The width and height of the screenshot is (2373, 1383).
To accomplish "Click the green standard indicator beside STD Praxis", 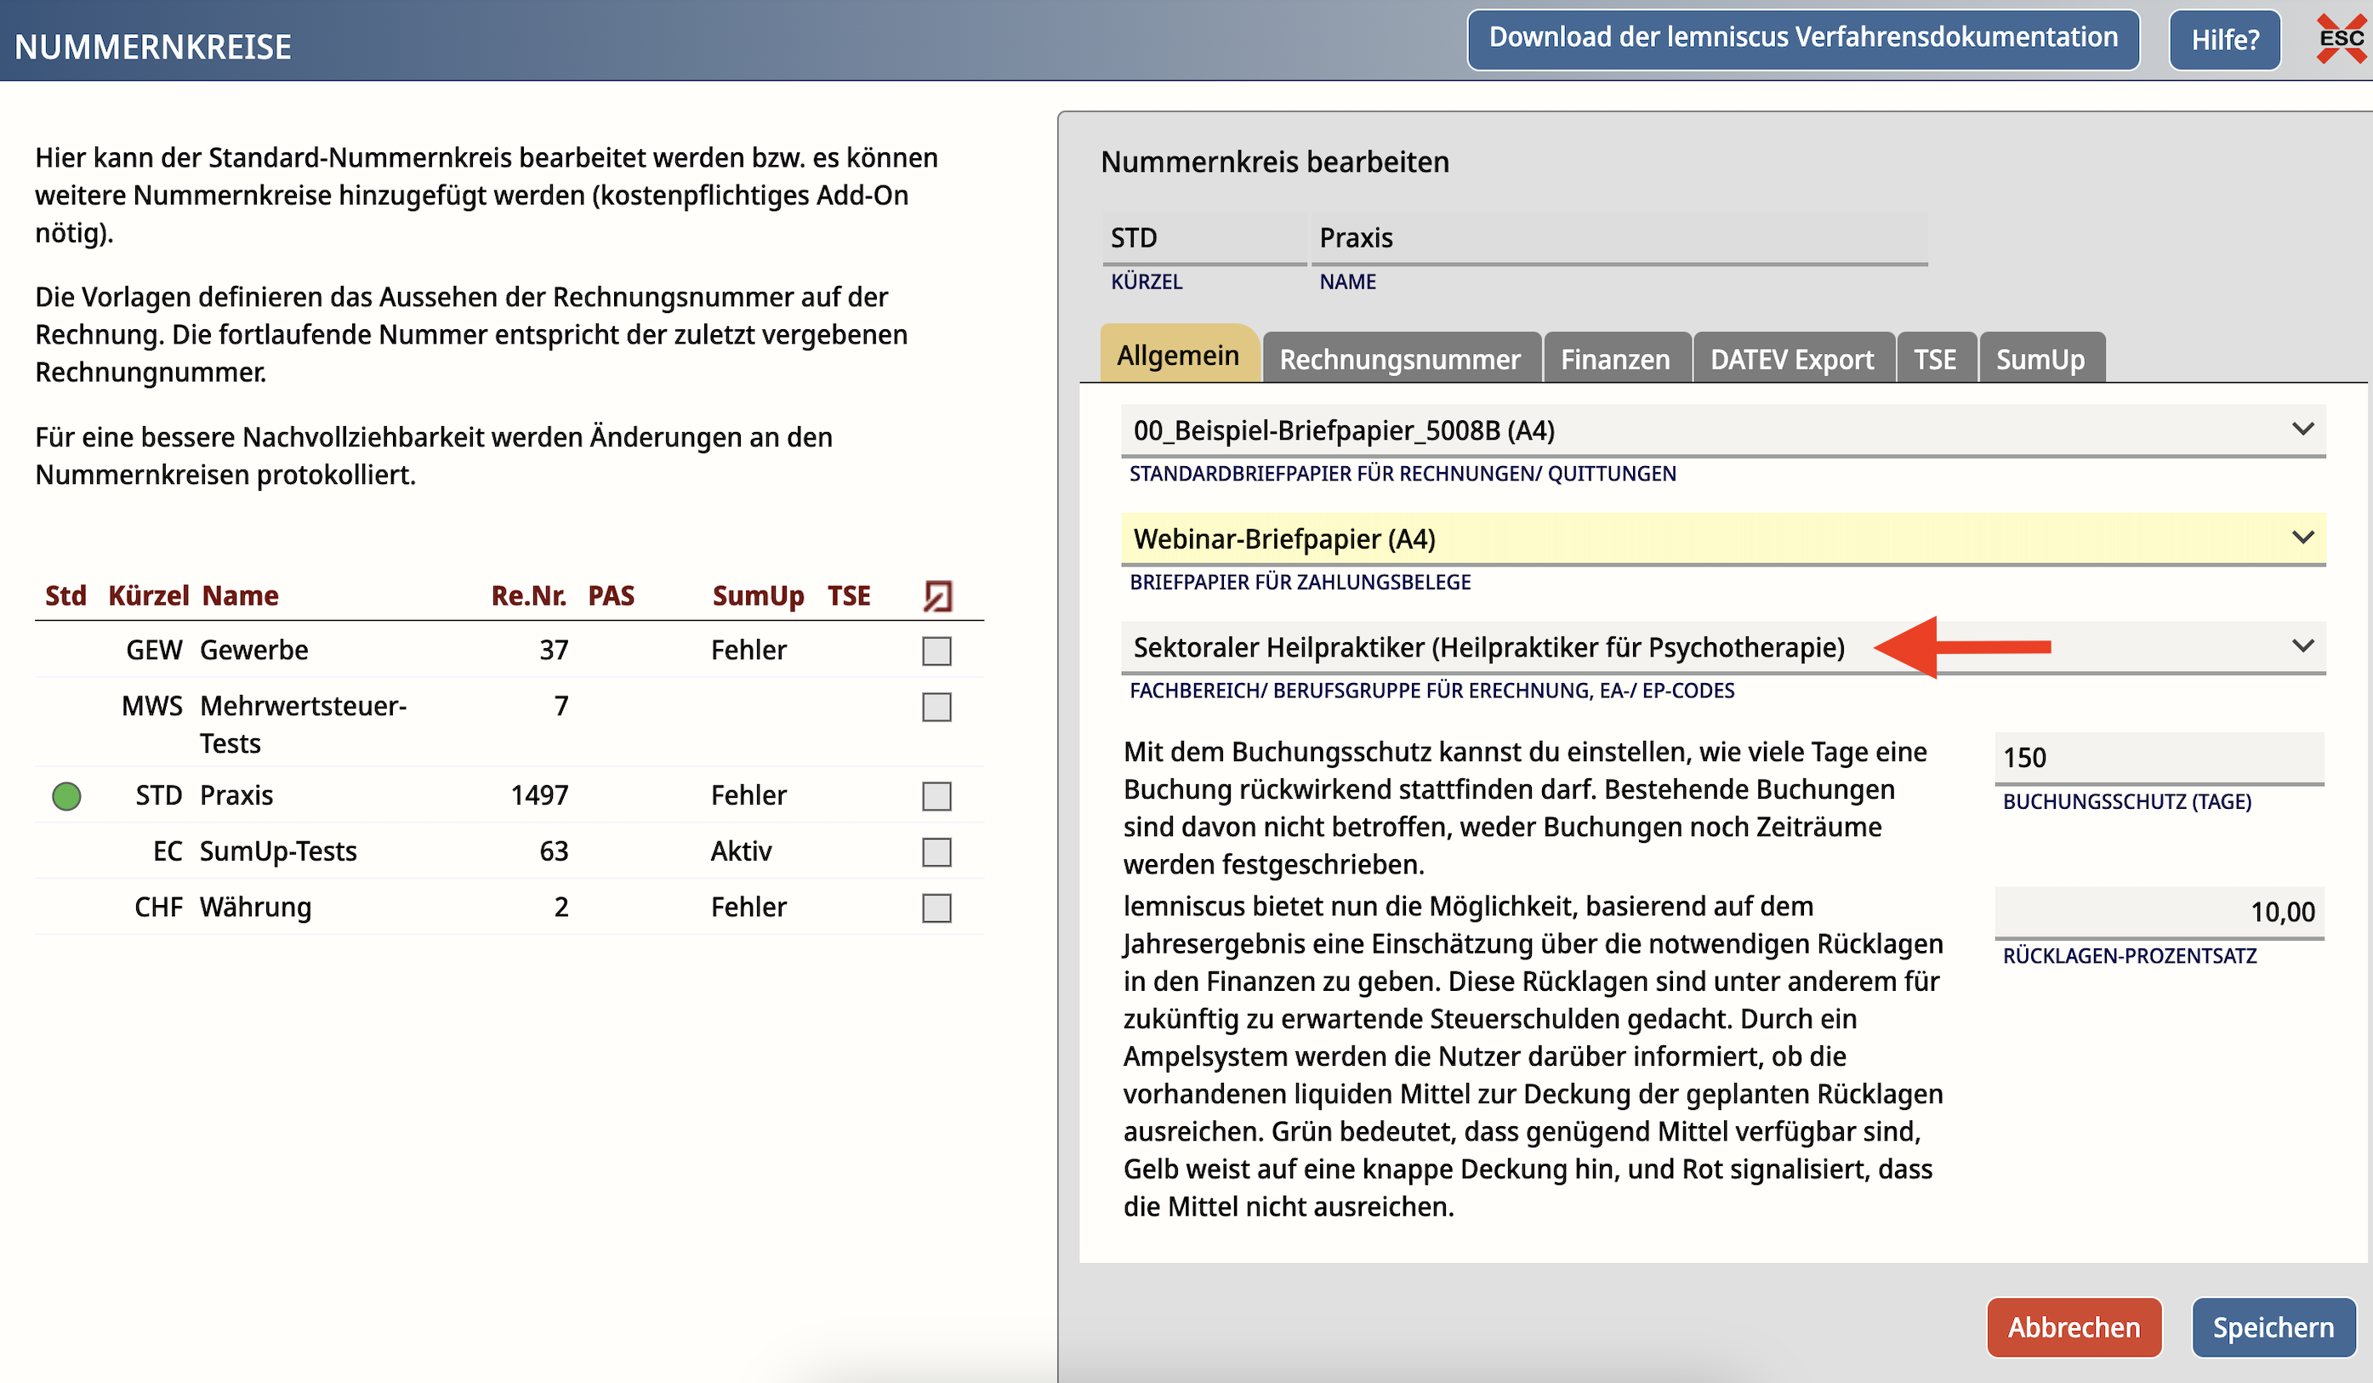I will point(66,795).
